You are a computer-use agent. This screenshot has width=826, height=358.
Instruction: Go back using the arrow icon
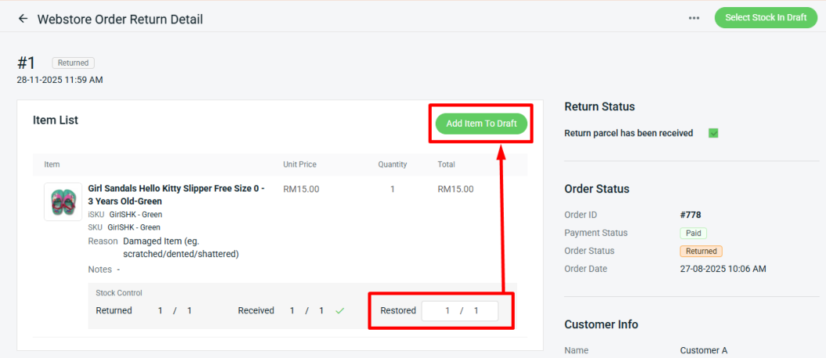coord(23,19)
